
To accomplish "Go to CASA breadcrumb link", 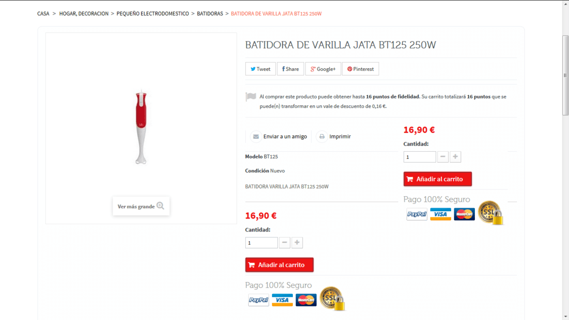I will point(43,13).
